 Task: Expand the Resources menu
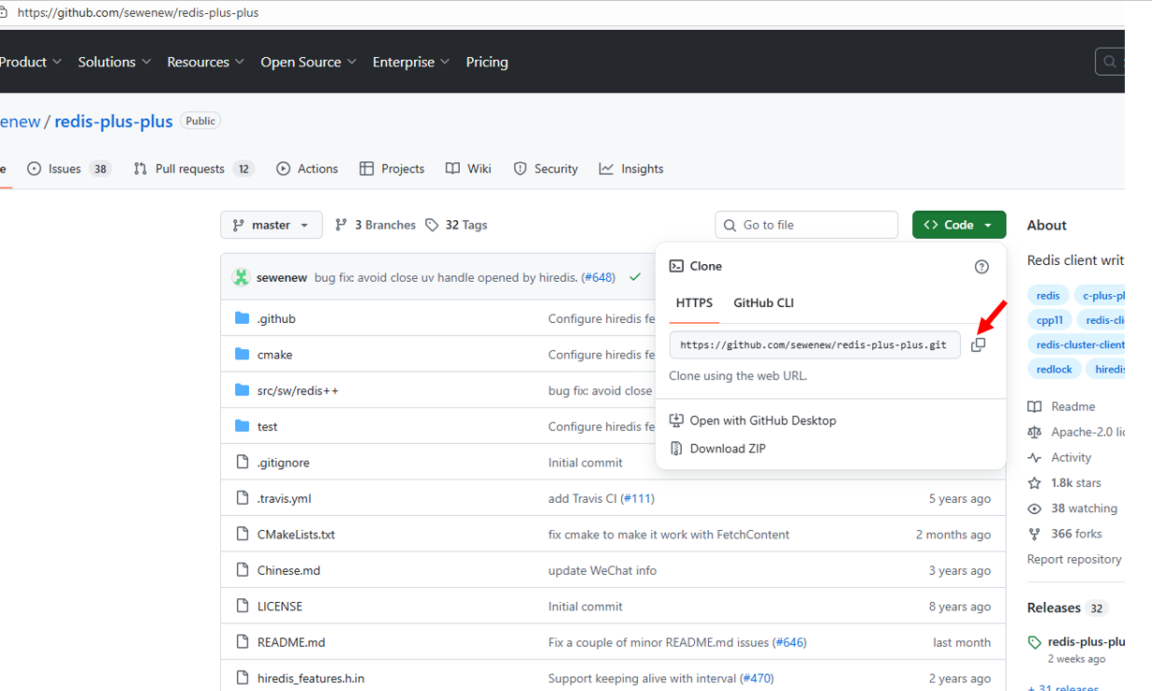(x=206, y=62)
